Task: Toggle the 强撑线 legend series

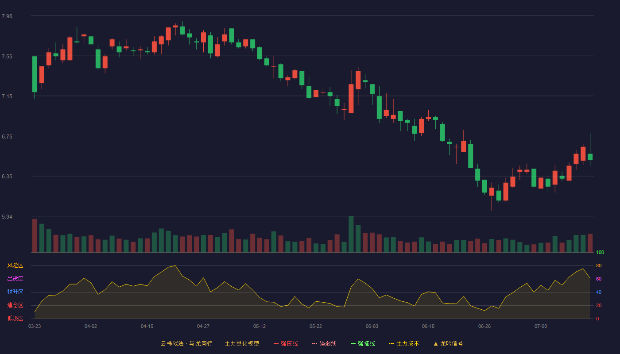Action: 363,343
